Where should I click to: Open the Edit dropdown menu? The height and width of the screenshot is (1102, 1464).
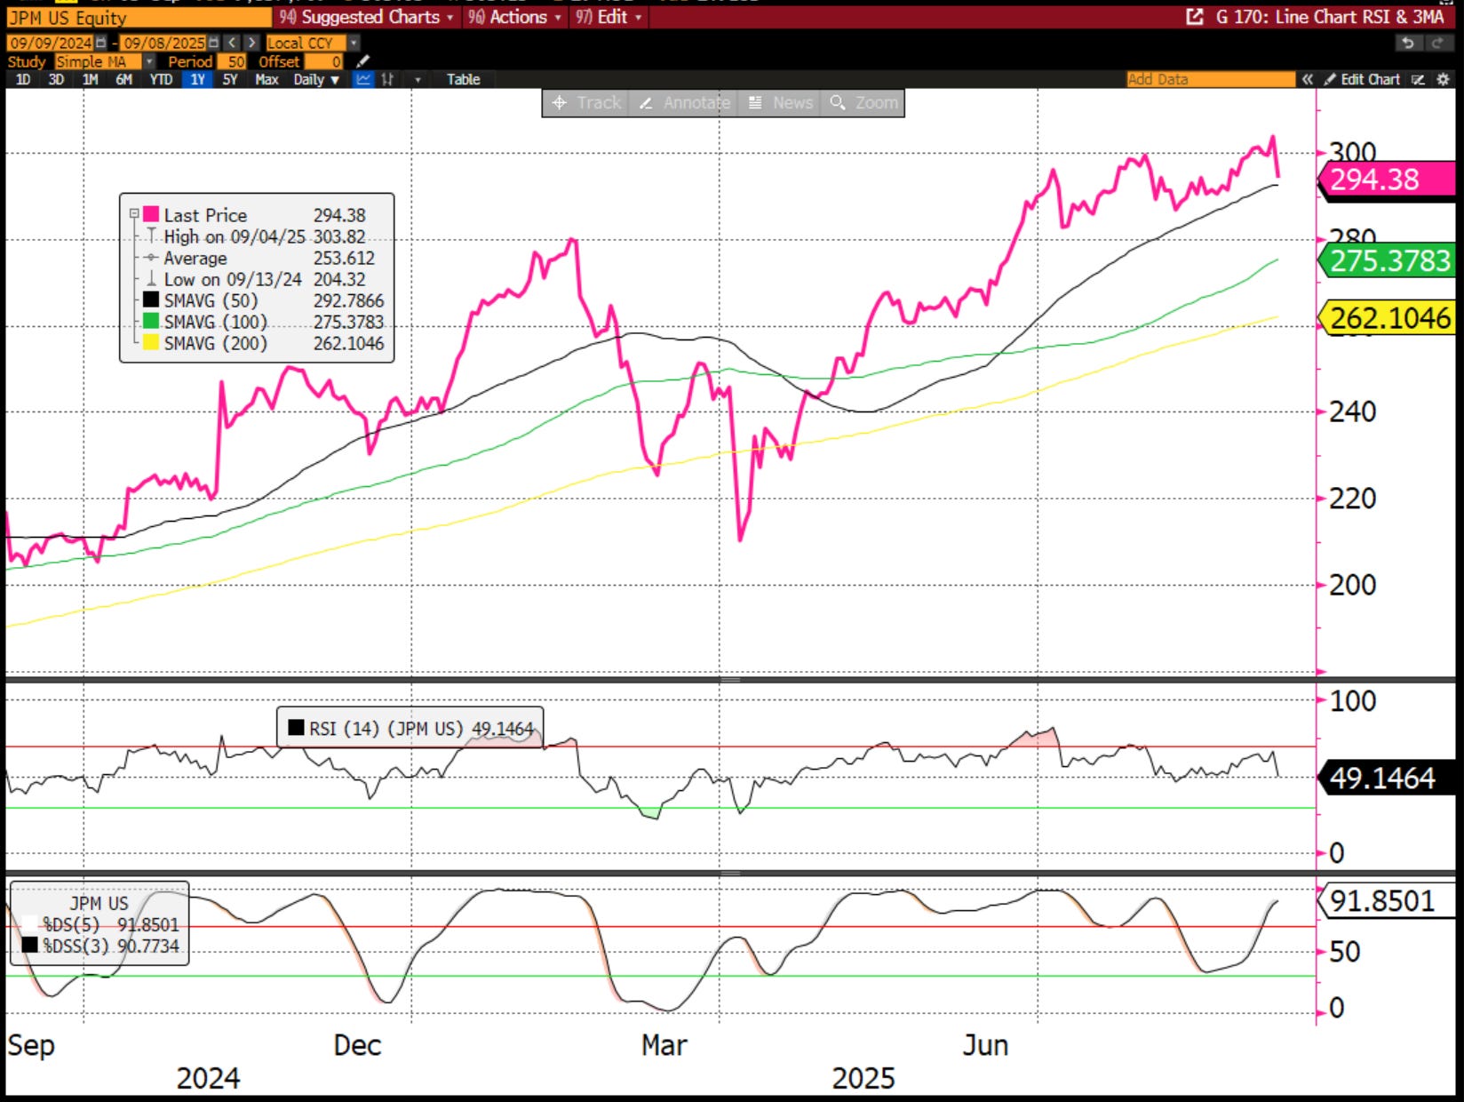[x=608, y=17]
